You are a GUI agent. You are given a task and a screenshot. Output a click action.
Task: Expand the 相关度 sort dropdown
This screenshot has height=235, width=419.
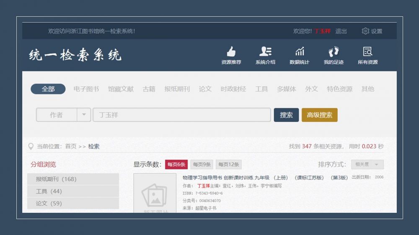tap(367, 165)
